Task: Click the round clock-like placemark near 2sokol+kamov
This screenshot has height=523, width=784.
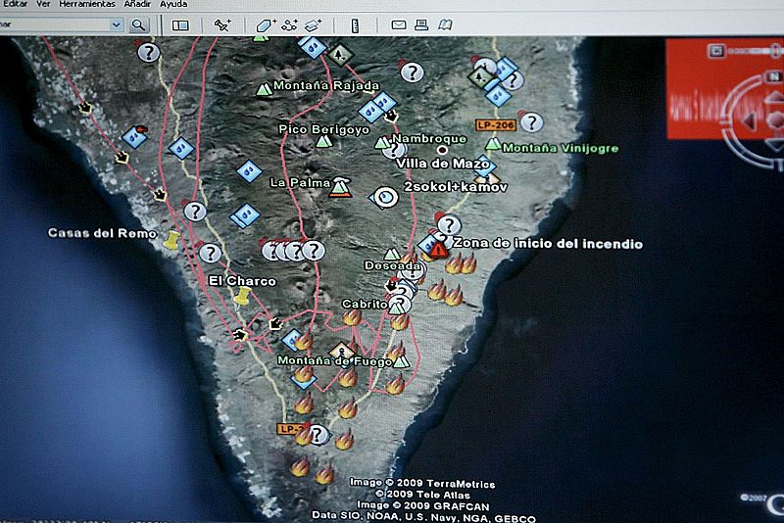Action: (x=386, y=197)
